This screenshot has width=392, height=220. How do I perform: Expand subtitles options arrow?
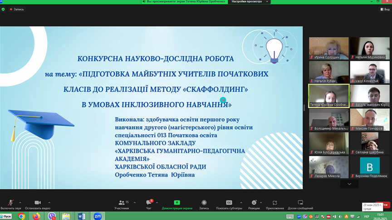[241, 202]
